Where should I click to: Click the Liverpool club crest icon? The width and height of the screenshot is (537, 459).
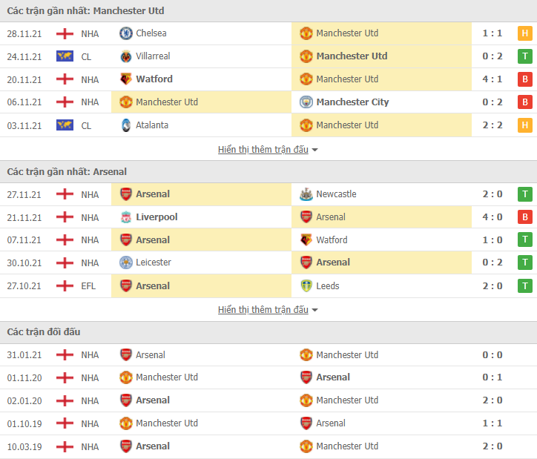(x=125, y=217)
